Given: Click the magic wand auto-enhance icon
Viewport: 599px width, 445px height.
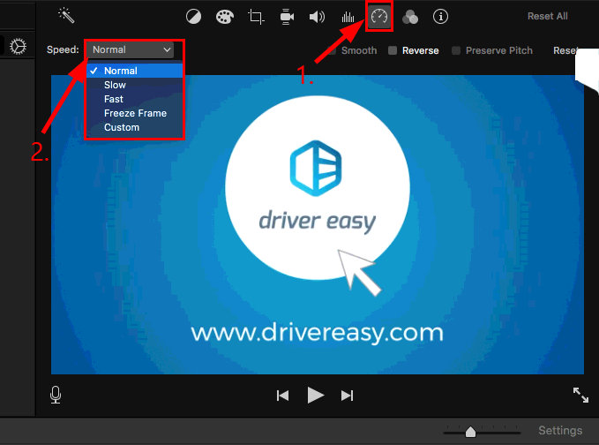Looking at the screenshot, I should [66, 16].
